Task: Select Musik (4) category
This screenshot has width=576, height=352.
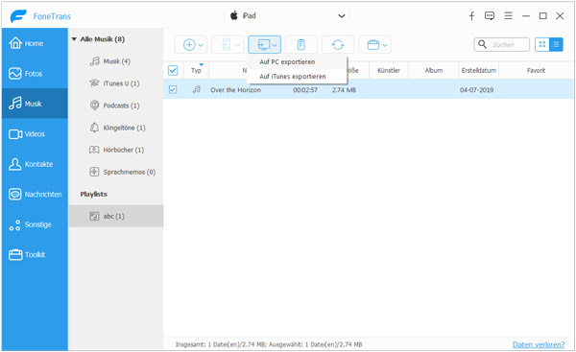Action: pyautogui.click(x=116, y=61)
